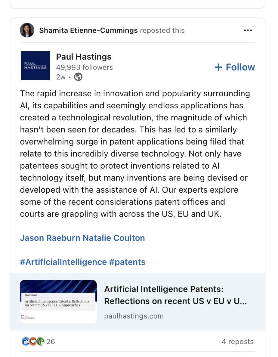Viewport: 278px width, 357px height.
Task: Open Artificial Intelligence Patents article title
Action: [x=175, y=295]
